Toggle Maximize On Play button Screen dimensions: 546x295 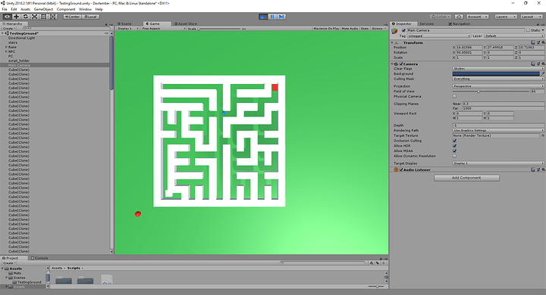[326, 29]
